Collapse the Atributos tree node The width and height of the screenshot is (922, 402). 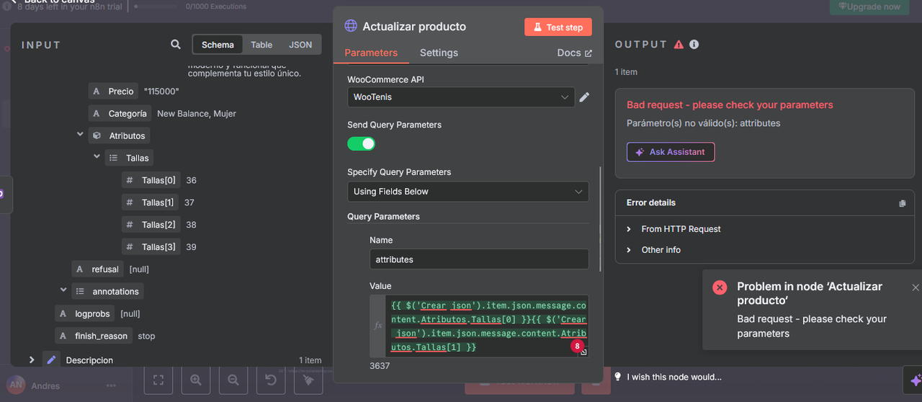(81, 135)
